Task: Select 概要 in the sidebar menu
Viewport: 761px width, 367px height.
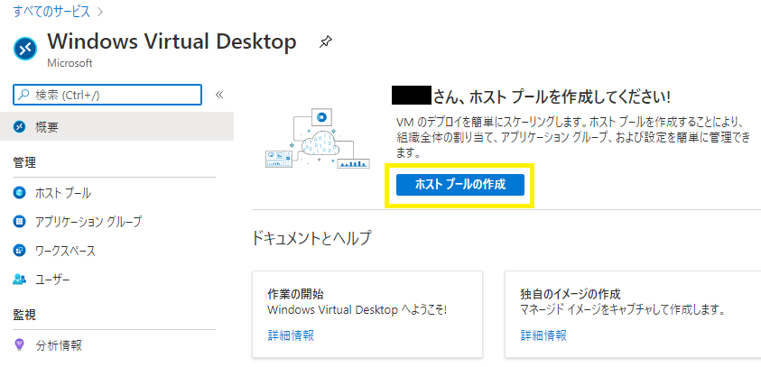Action: [x=116, y=127]
